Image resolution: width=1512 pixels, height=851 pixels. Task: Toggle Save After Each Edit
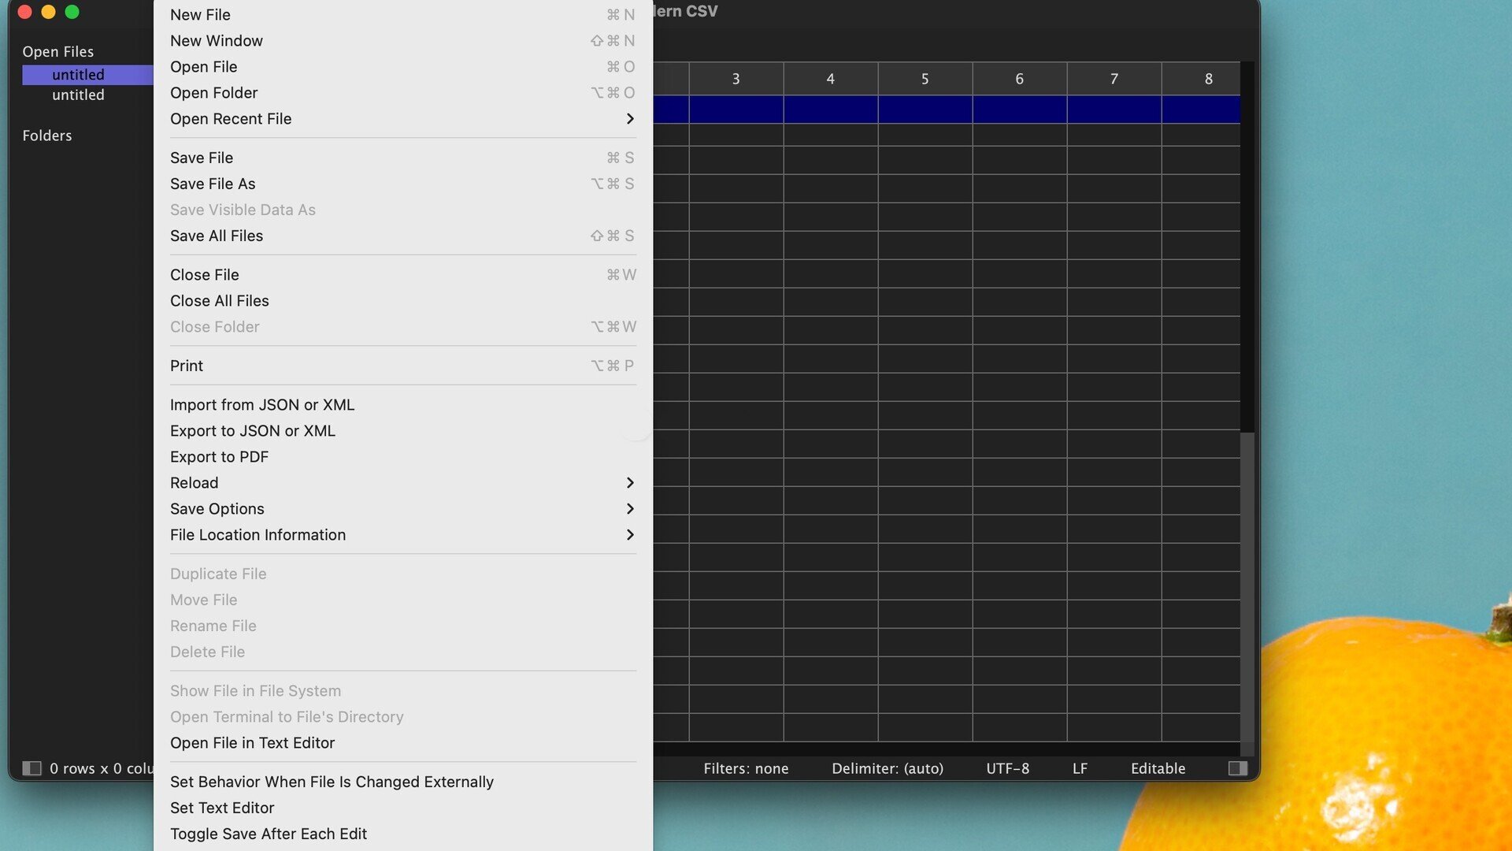(403, 834)
